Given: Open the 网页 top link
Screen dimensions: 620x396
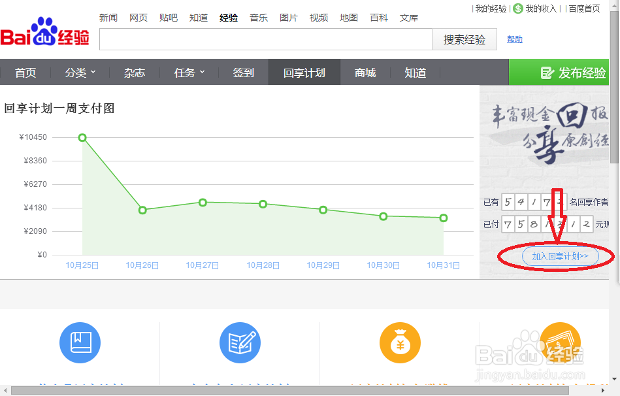Looking at the screenshot, I should click(139, 18).
